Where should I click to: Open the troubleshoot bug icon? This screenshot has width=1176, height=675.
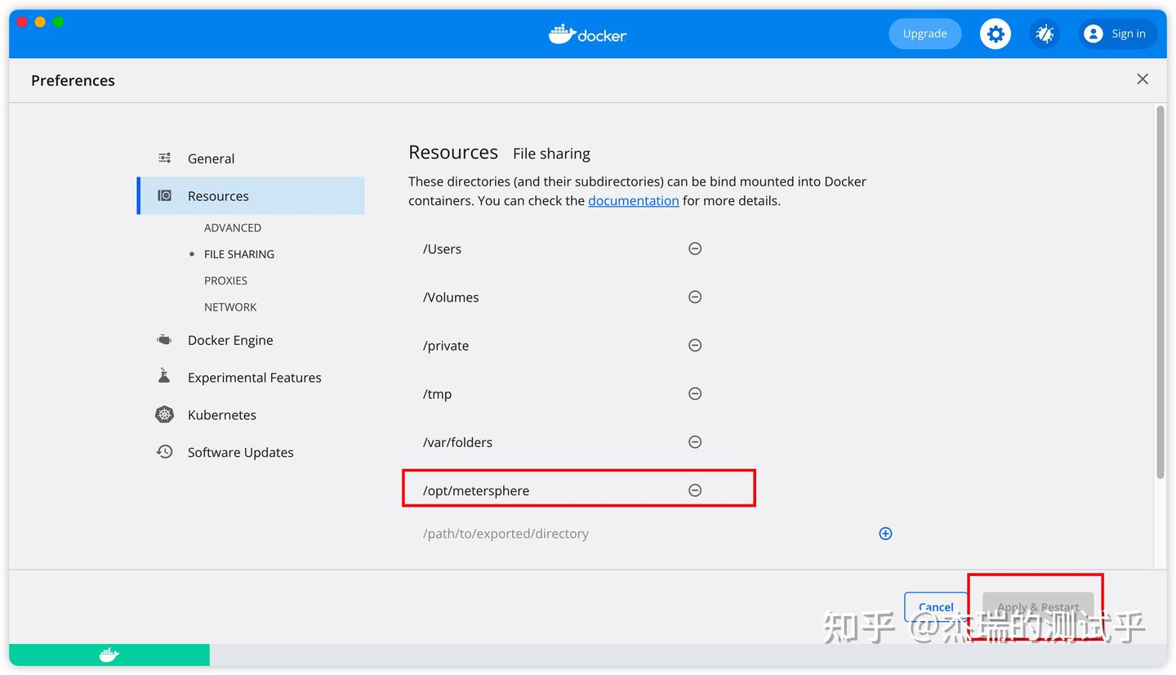coord(1045,34)
